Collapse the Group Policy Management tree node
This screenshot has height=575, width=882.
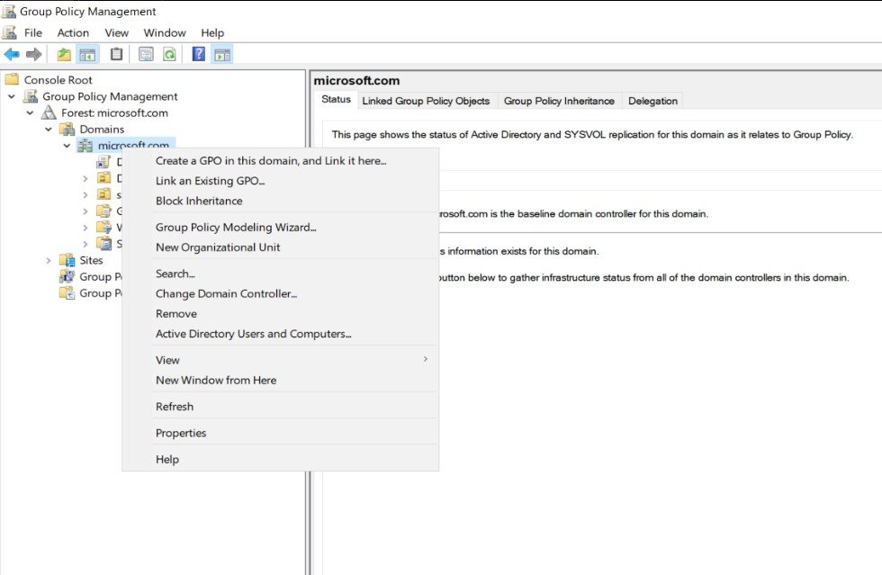[11, 96]
